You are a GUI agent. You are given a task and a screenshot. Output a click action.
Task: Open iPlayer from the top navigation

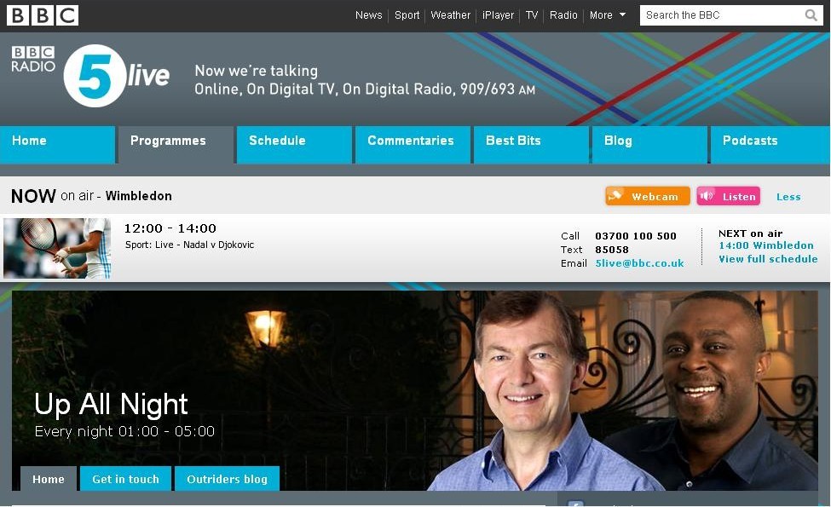coord(498,15)
